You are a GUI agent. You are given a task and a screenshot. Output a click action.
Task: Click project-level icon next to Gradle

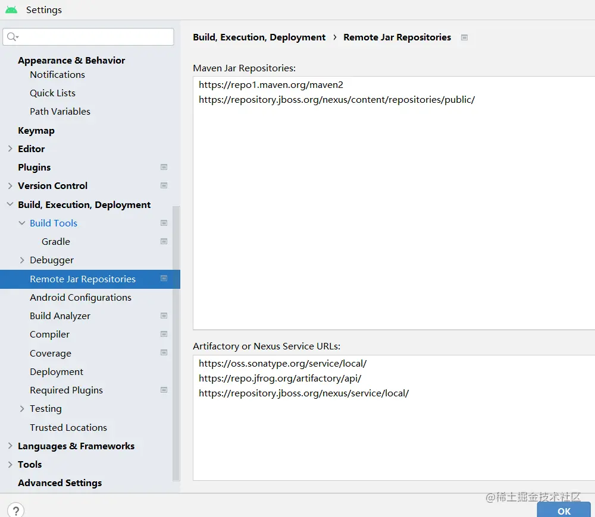tap(164, 241)
